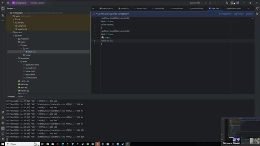Screen dimensions: 260x146
Task: Select portfolio.html in the project tree
Action: (30, 78)
